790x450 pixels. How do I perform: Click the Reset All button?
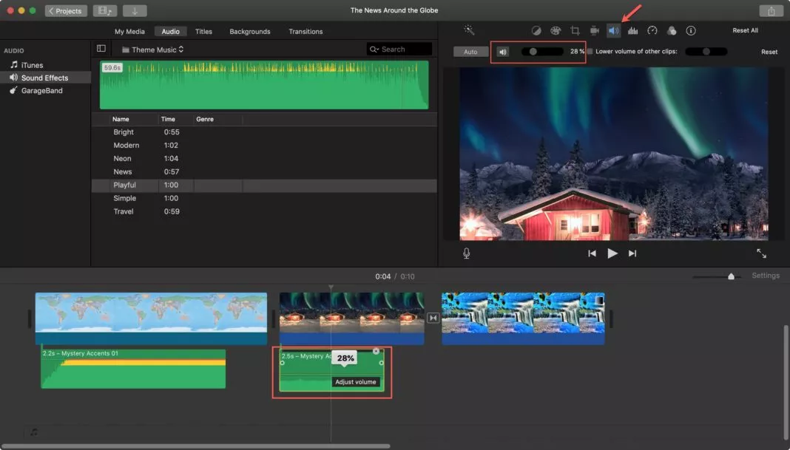(x=745, y=31)
